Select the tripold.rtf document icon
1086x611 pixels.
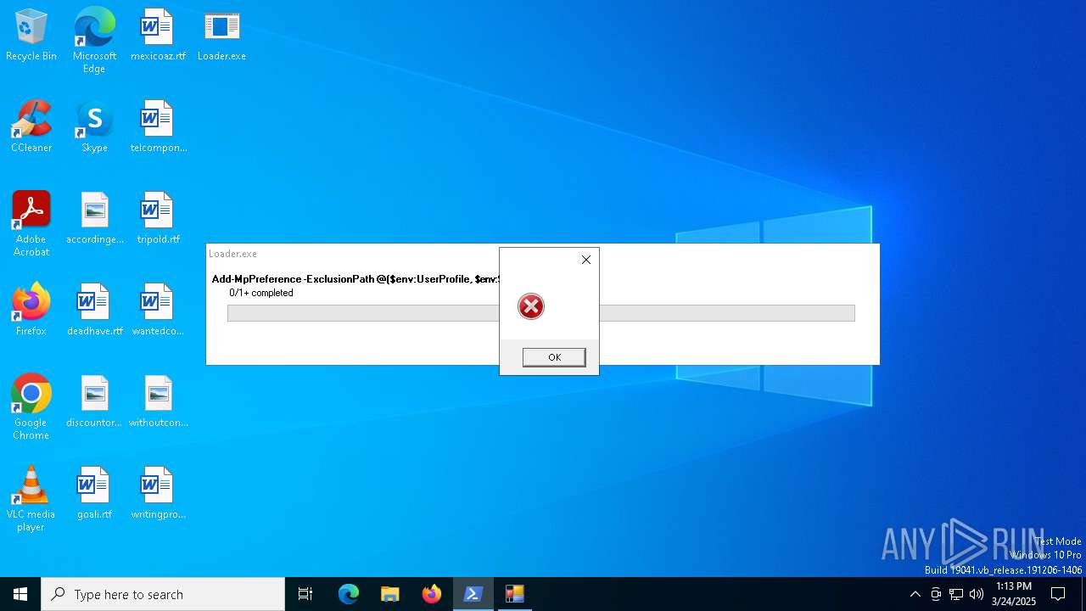pos(158,219)
